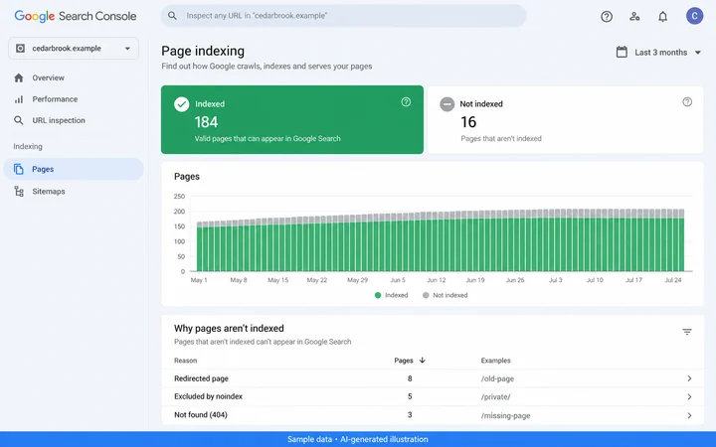Image resolution: width=716 pixels, height=447 pixels.
Task: Open the Redirected page reason
Action: coord(201,378)
